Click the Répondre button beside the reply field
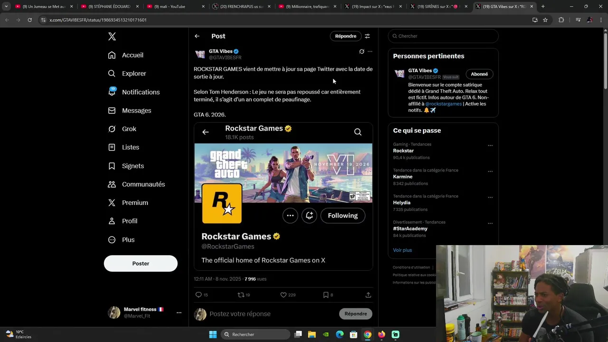Screen dimensions: 608x342 (x=356, y=313)
